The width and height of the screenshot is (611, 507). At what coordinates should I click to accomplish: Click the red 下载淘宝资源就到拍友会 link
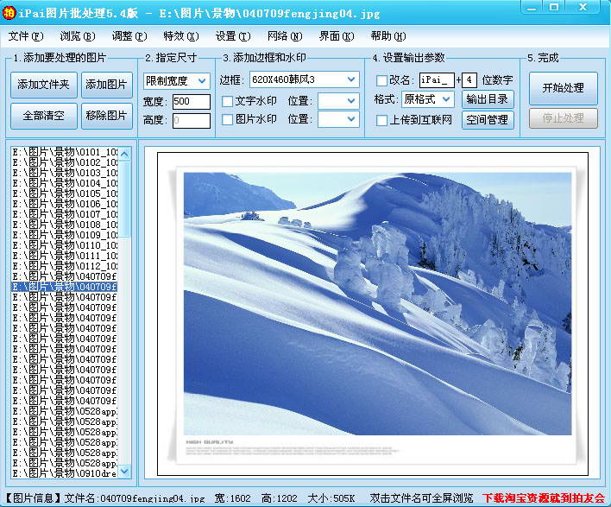point(544,498)
